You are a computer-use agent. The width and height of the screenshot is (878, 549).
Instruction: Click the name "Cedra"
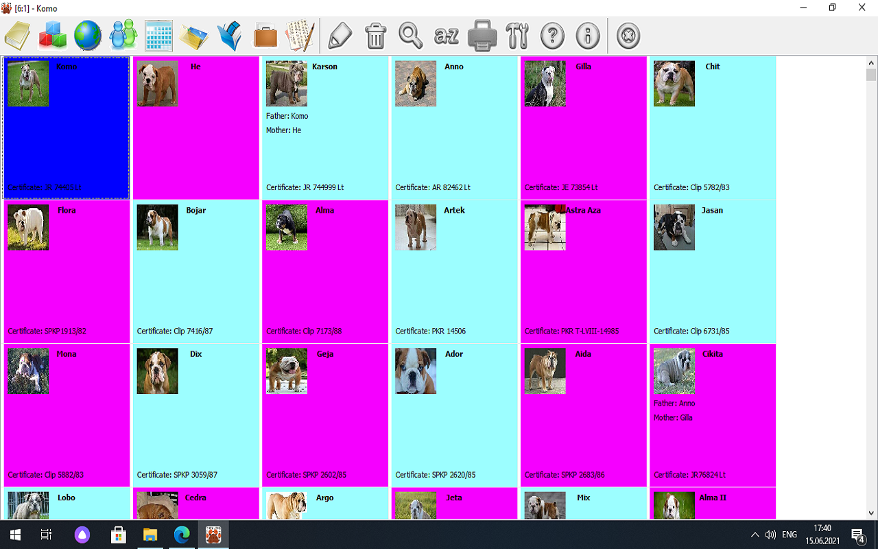tap(195, 498)
